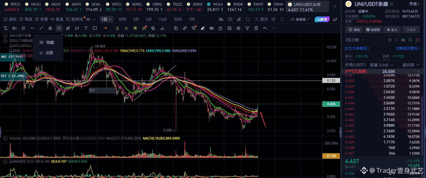The image size is (426, 178).
Task: Pick the trend line drawing tool
Action: 41,28
